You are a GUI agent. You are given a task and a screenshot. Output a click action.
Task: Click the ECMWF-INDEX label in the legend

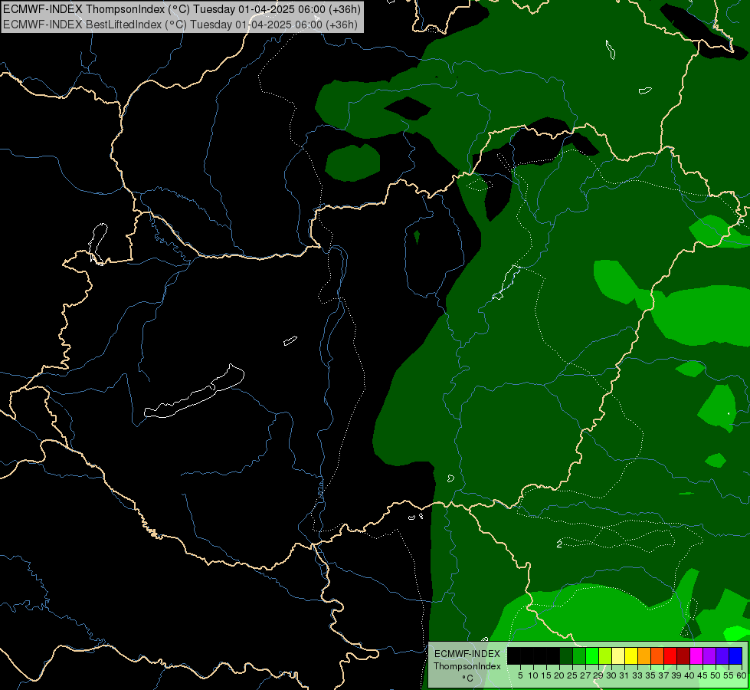click(x=467, y=654)
